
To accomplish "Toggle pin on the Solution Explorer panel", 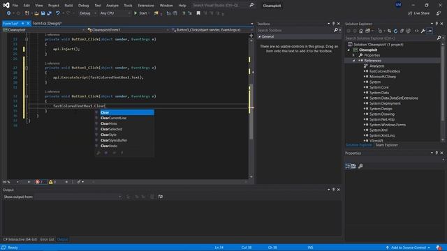I will (437, 24).
